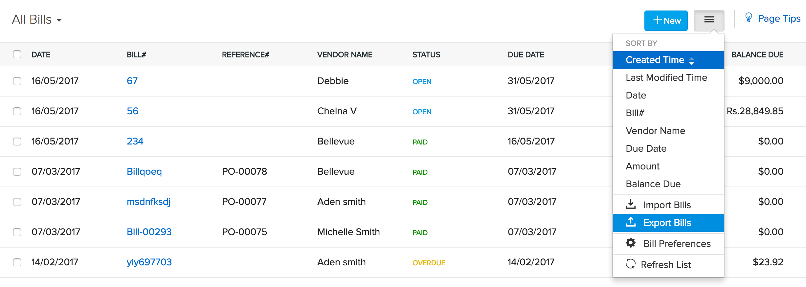Open bill number 234
This screenshot has width=806, height=287.
pyautogui.click(x=135, y=141)
